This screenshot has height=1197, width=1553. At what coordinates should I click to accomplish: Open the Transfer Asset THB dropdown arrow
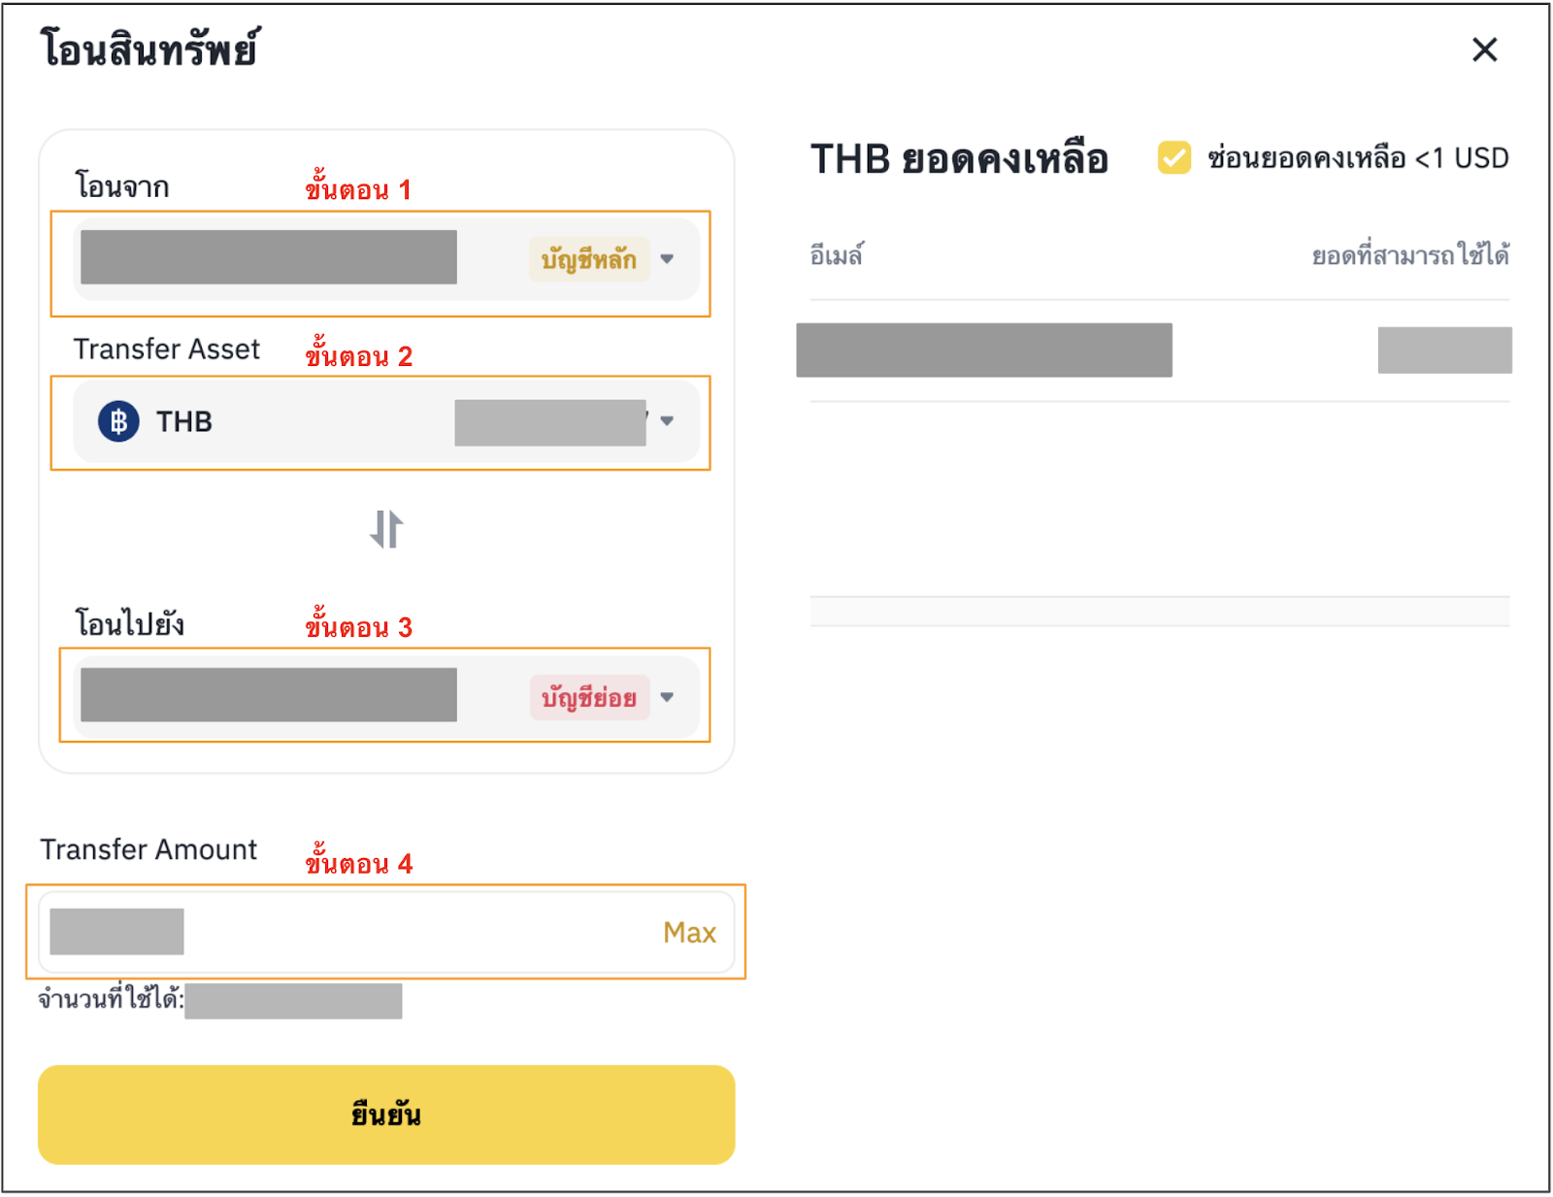(x=667, y=421)
